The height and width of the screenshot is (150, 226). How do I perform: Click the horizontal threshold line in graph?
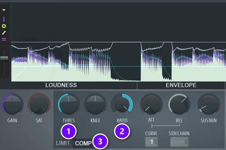(x=119, y=66)
